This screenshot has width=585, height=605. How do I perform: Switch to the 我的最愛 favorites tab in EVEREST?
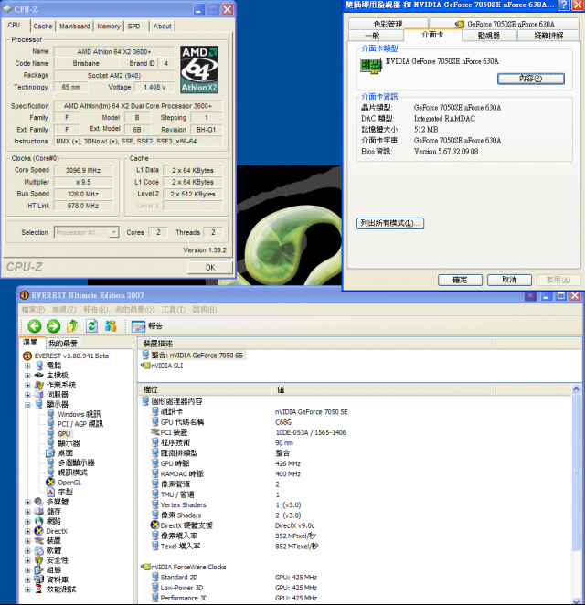(x=63, y=343)
